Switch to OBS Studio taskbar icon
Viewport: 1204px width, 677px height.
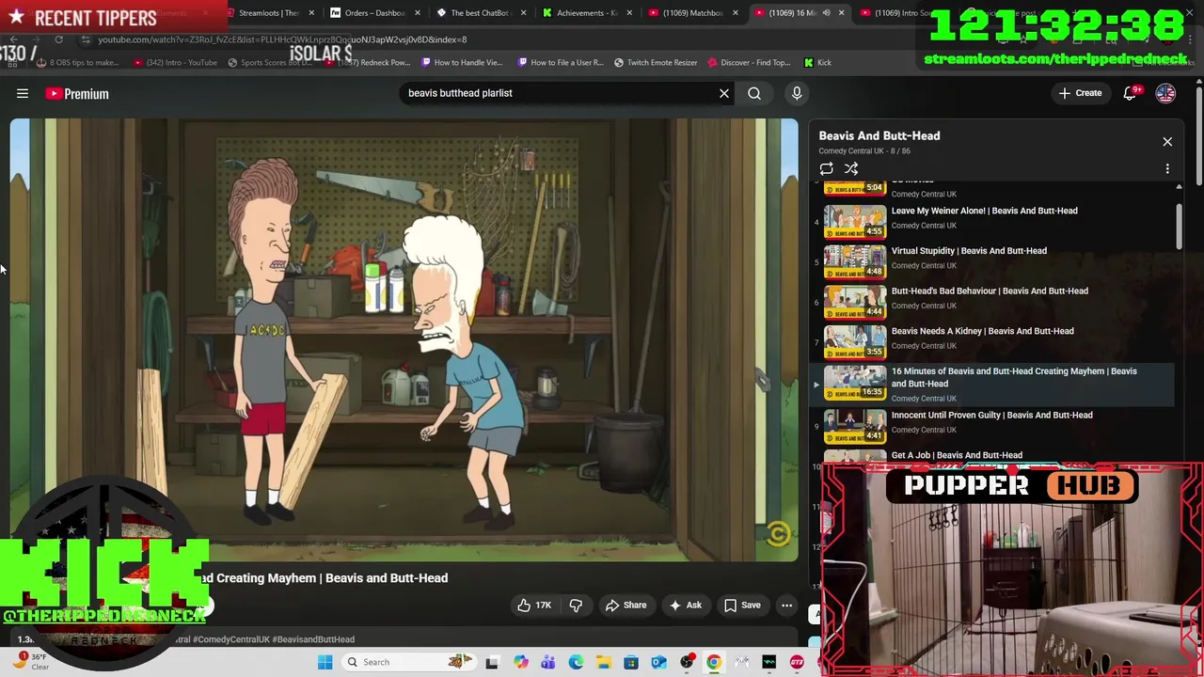687,662
